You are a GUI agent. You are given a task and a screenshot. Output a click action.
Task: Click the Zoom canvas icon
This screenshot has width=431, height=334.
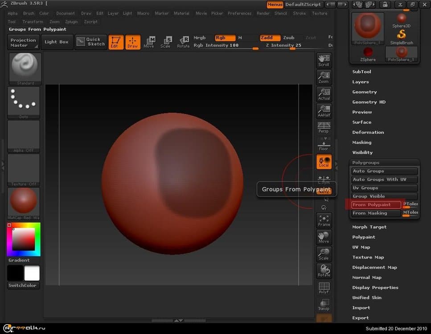coord(324,77)
